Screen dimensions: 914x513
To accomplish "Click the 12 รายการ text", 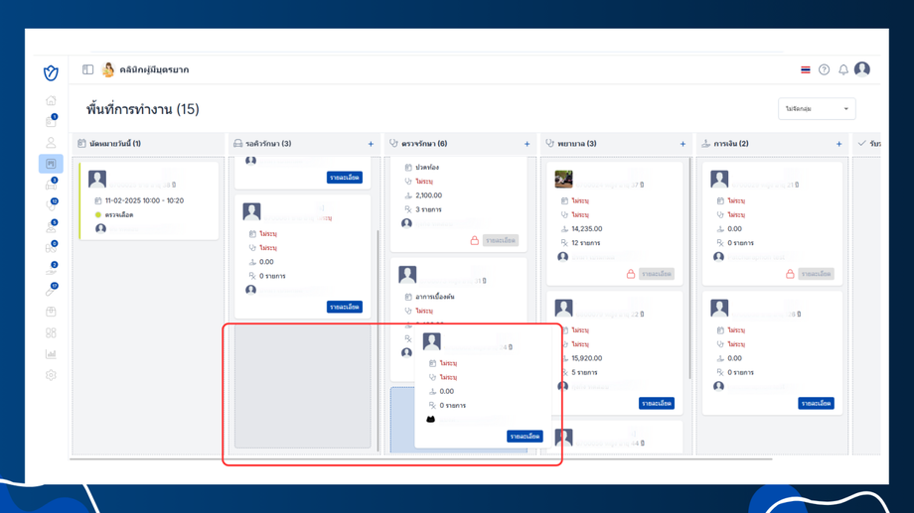I will (586, 243).
